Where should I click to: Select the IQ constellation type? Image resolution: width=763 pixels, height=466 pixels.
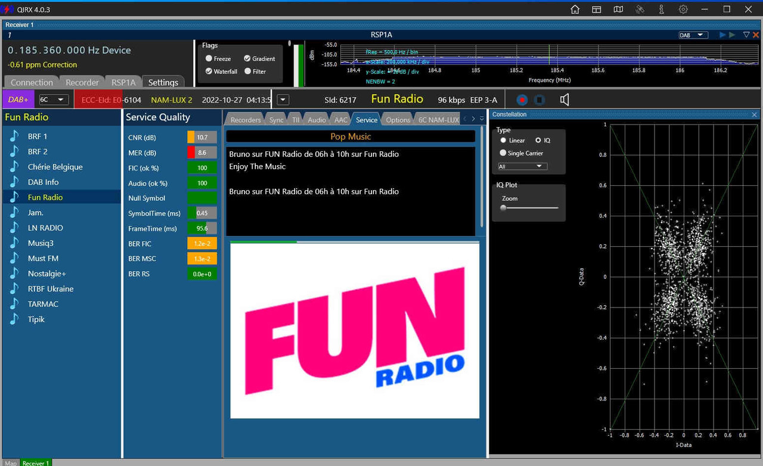click(538, 141)
